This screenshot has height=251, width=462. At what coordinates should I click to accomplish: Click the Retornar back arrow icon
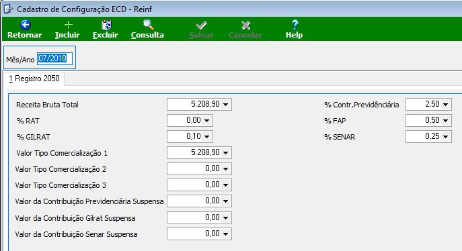26,25
